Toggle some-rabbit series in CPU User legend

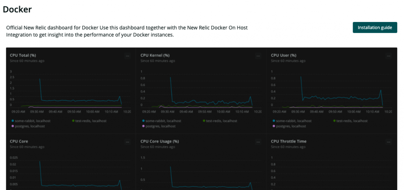[x=292, y=121]
